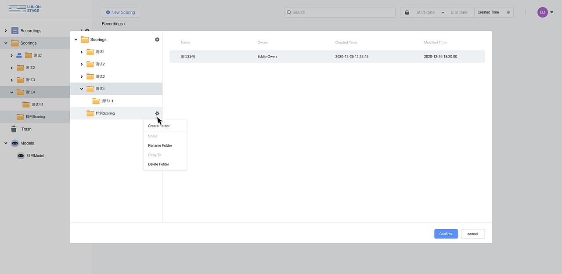Click the Owner column header
562x274 pixels.
[x=263, y=43]
